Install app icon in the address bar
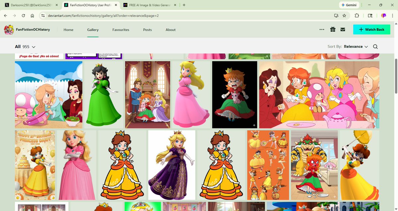 point(336,16)
